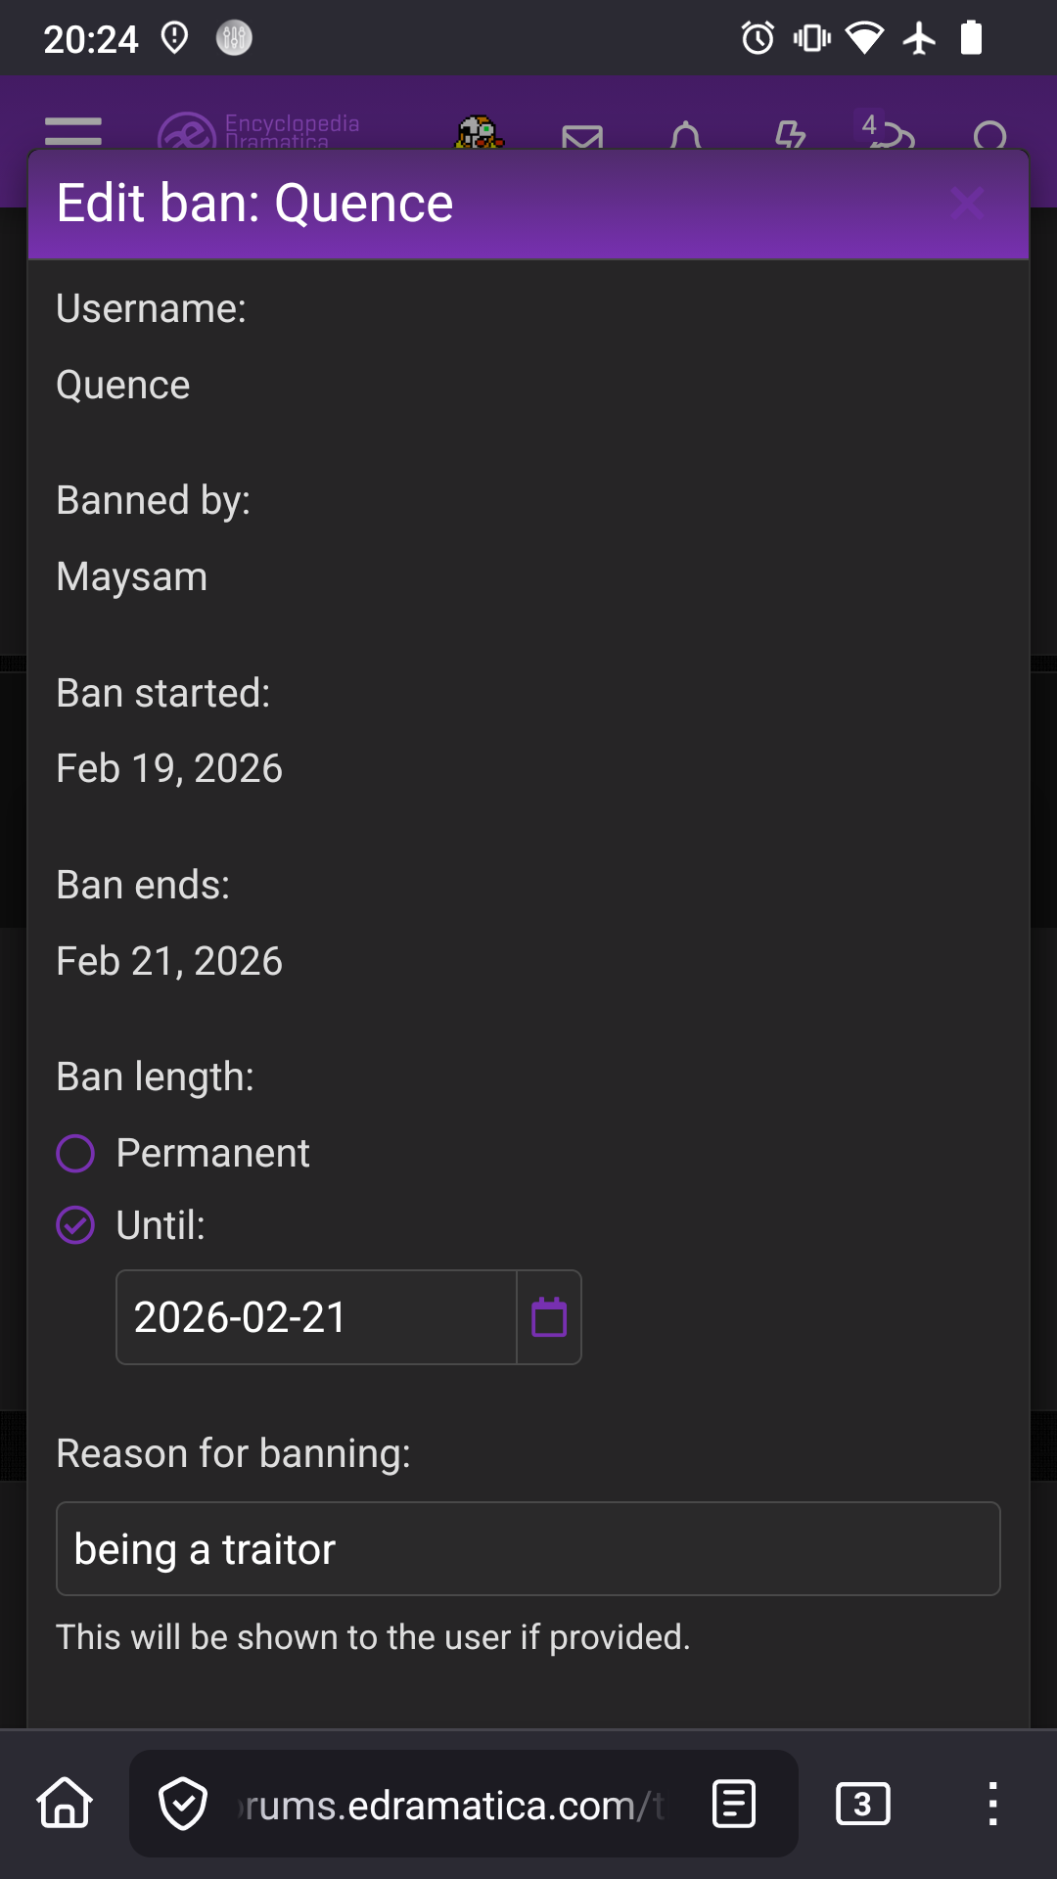Tap the browser URL address bar

[450, 1805]
